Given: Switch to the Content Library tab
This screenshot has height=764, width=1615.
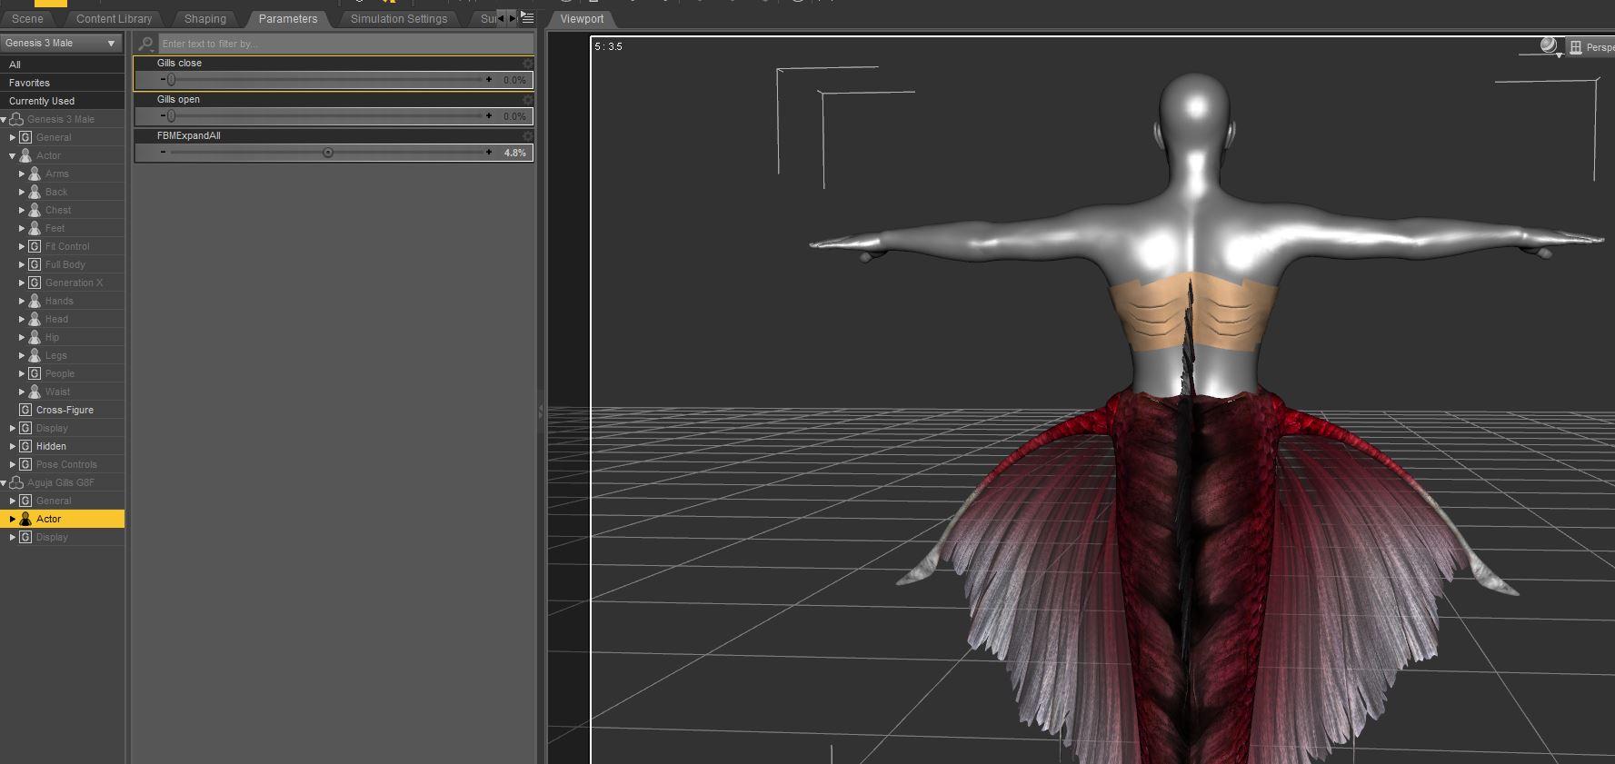Looking at the screenshot, I should (114, 18).
